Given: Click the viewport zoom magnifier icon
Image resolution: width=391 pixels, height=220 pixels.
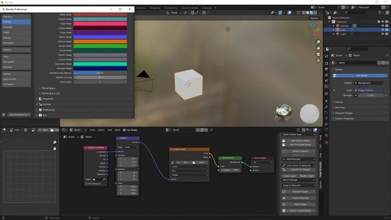Looking at the screenshot, I should click(x=318, y=42).
